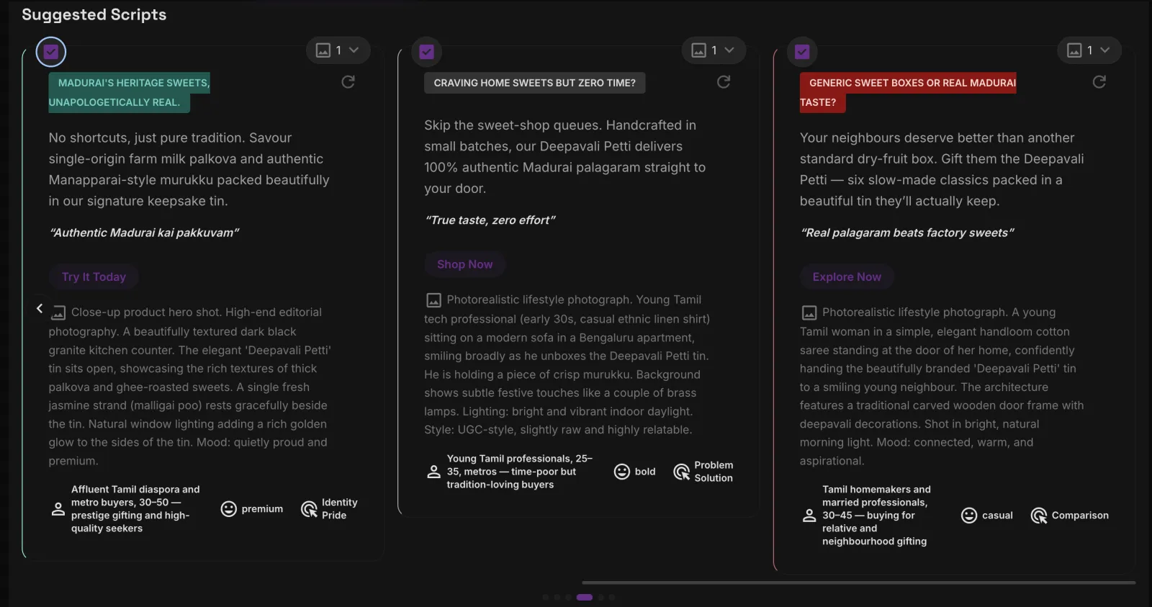Viewport: 1152px width, 607px height.
Task: Click audience text Young Tamil professionals, 25–35
Action: [x=519, y=472]
